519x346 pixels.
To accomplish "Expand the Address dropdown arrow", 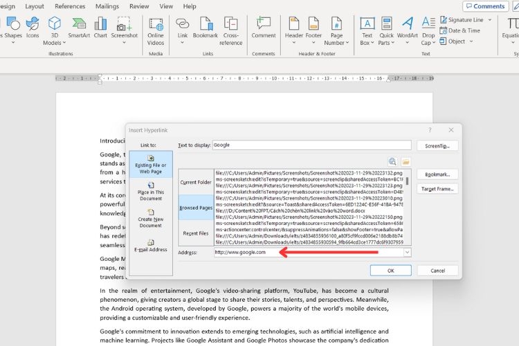I will click(407, 253).
